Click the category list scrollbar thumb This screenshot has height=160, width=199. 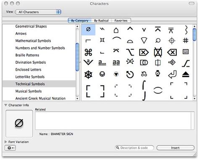(77, 57)
